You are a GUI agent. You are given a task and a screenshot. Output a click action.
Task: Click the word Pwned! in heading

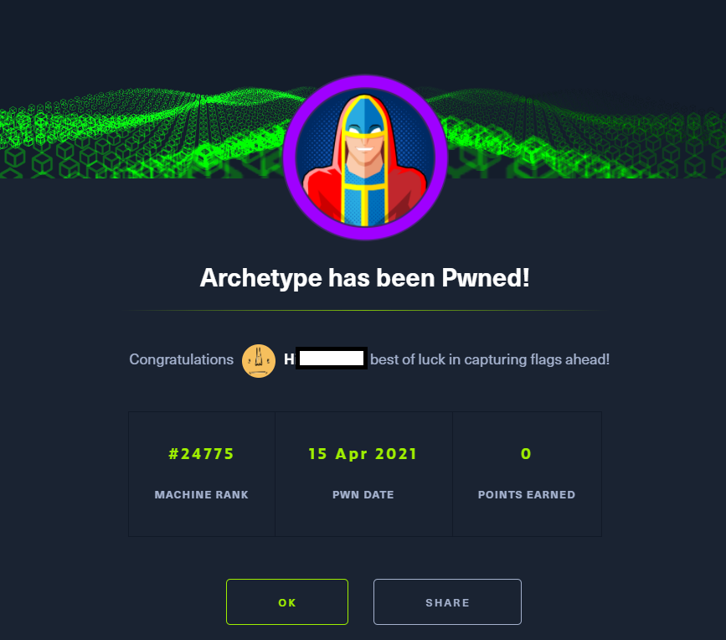(485, 277)
